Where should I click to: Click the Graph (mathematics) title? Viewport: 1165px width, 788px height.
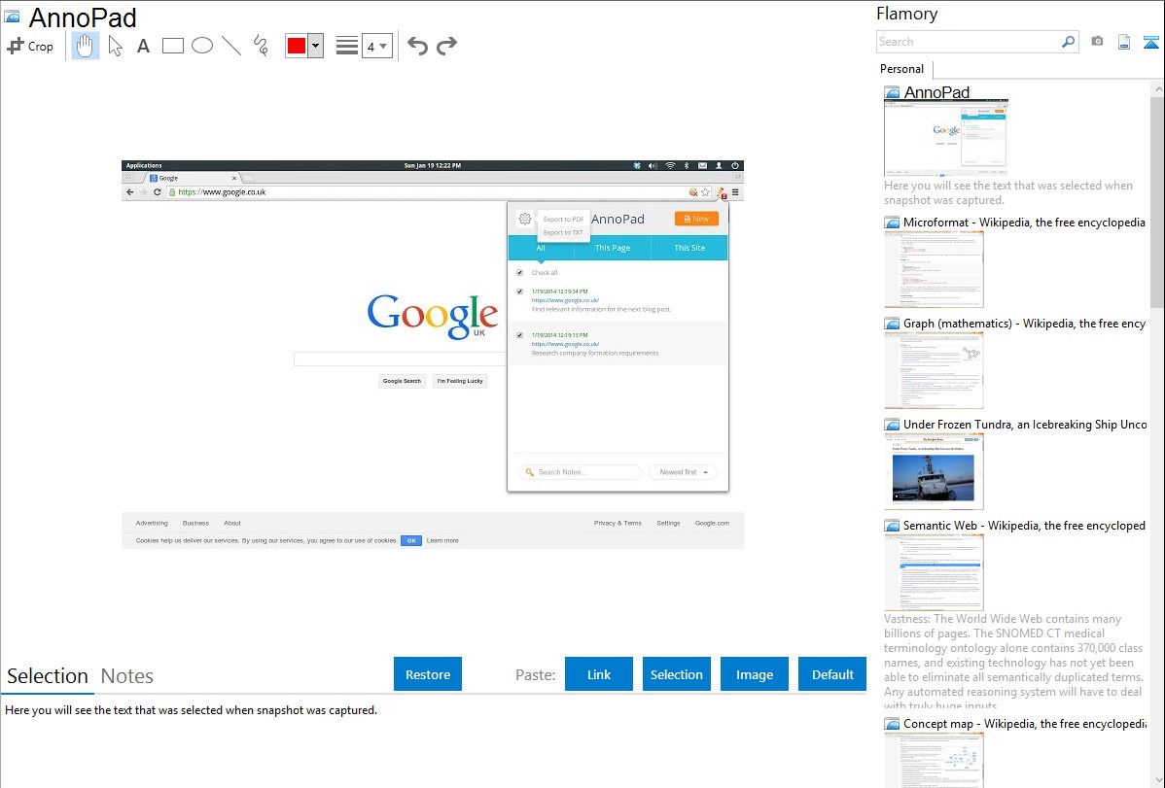click(1024, 324)
